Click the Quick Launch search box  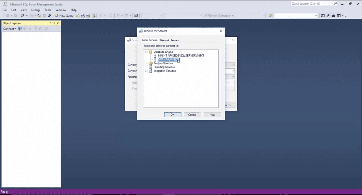(x=314, y=4)
